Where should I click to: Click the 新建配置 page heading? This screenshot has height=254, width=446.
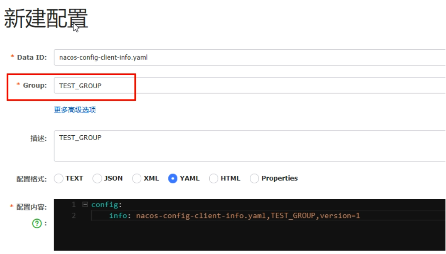46,18
